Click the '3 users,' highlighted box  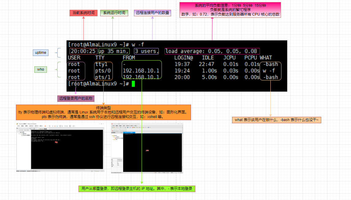pyautogui.click(x=147, y=51)
